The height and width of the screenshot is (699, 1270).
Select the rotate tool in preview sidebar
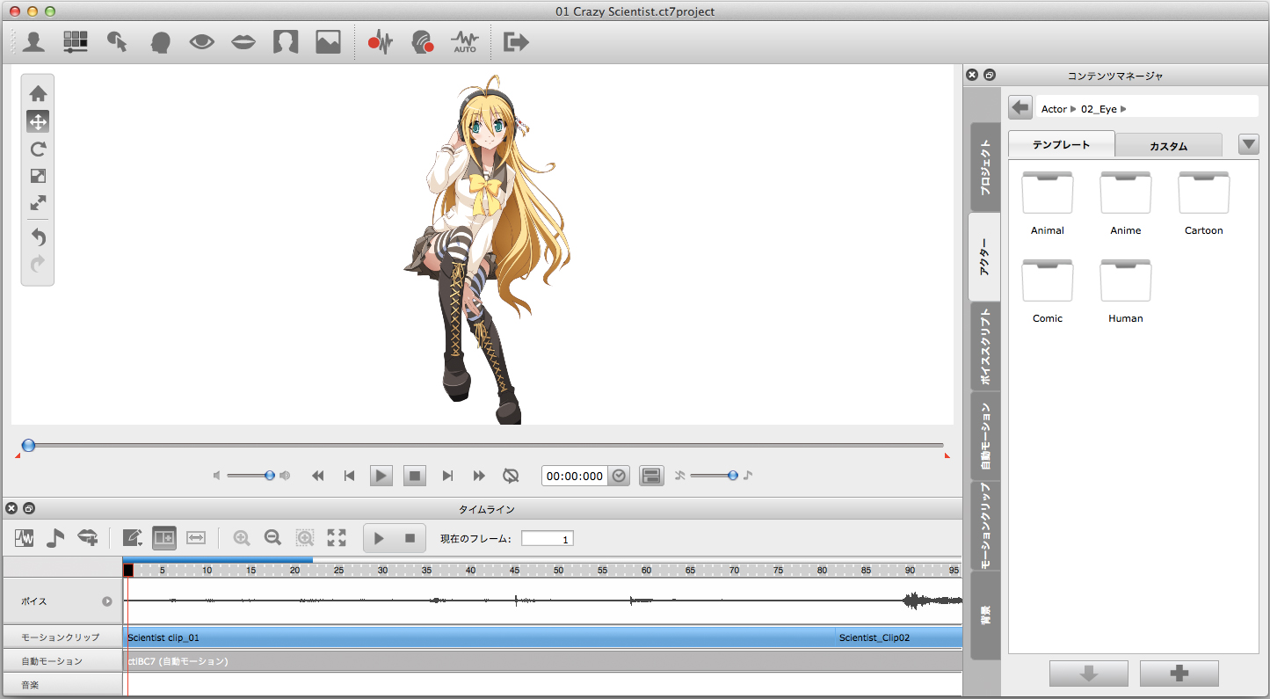click(38, 149)
